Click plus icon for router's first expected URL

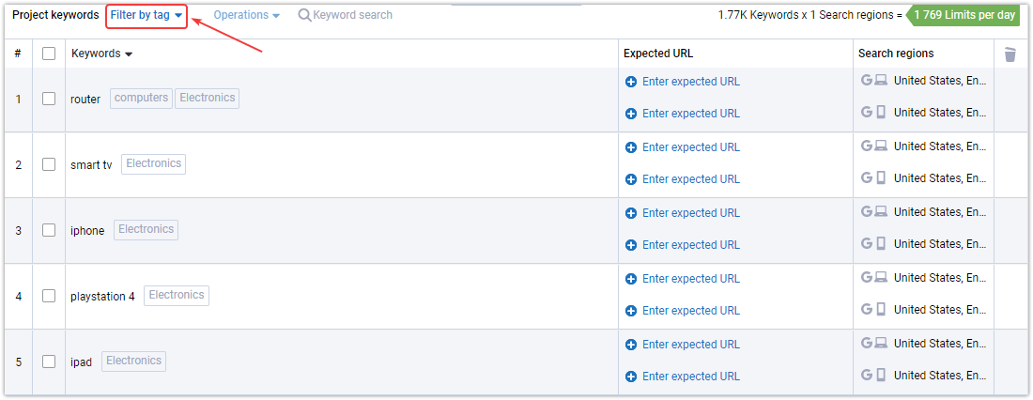[630, 82]
